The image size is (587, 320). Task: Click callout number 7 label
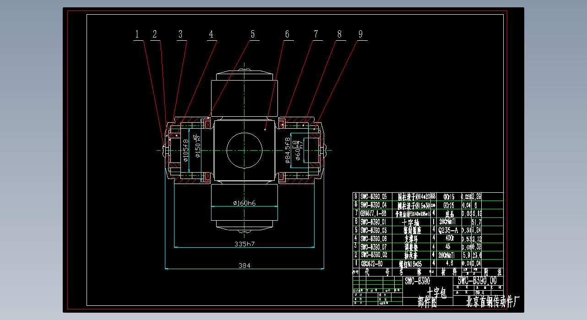316,34
